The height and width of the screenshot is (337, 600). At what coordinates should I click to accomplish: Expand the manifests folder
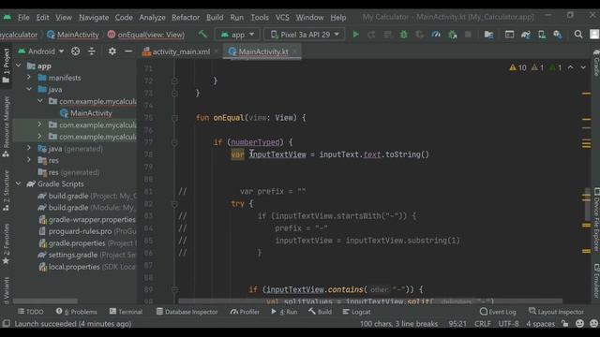pos(29,78)
